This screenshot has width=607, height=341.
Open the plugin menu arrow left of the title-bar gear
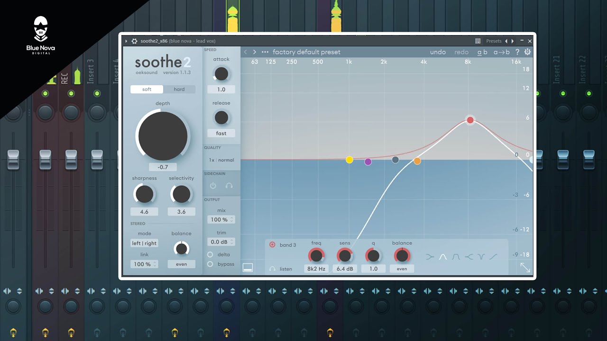coord(126,41)
